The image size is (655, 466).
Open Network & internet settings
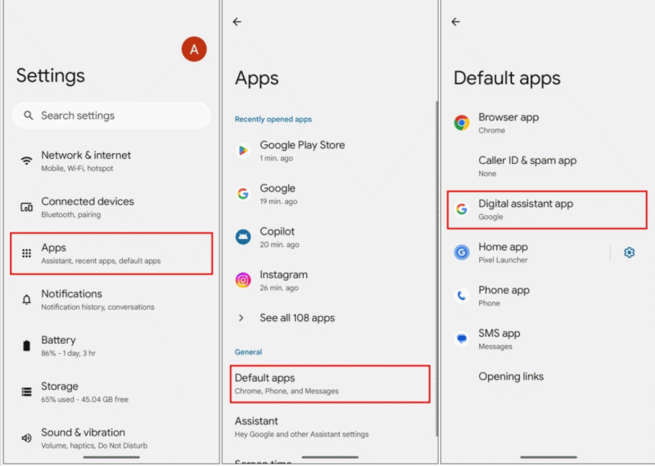[111, 161]
